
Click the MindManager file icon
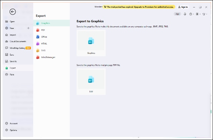click(x=38, y=57)
